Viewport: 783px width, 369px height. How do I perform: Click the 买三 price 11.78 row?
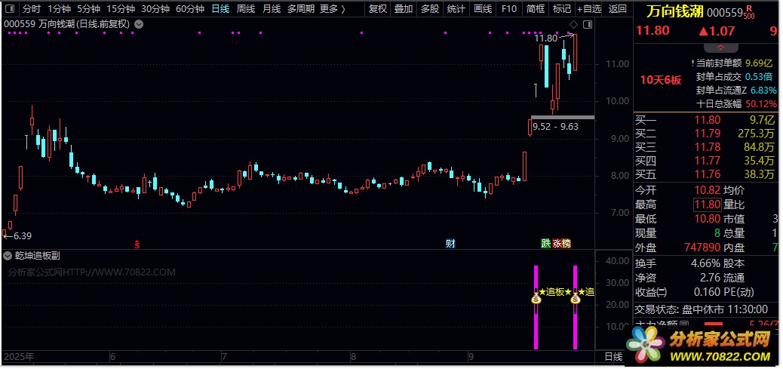point(707,147)
